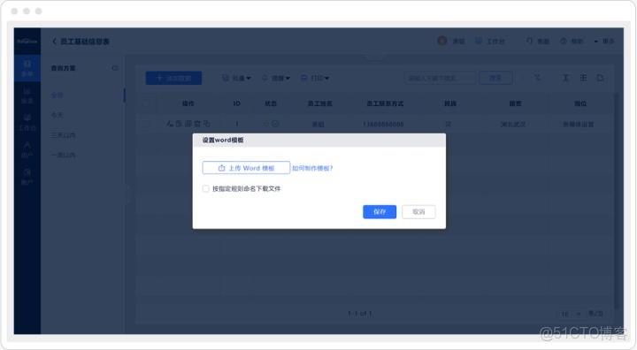Click the 籍贯 column header
This screenshot has width=637, height=350.
tap(515, 103)
